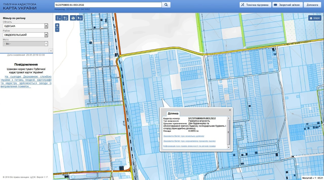Collapse the left sidebar with arrow

pos(51,51)
